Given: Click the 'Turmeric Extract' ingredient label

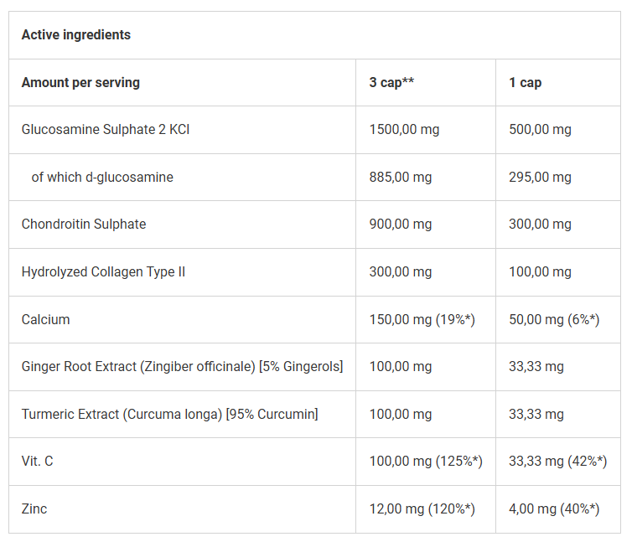Looking at the screenshot, I should (169, 414).
